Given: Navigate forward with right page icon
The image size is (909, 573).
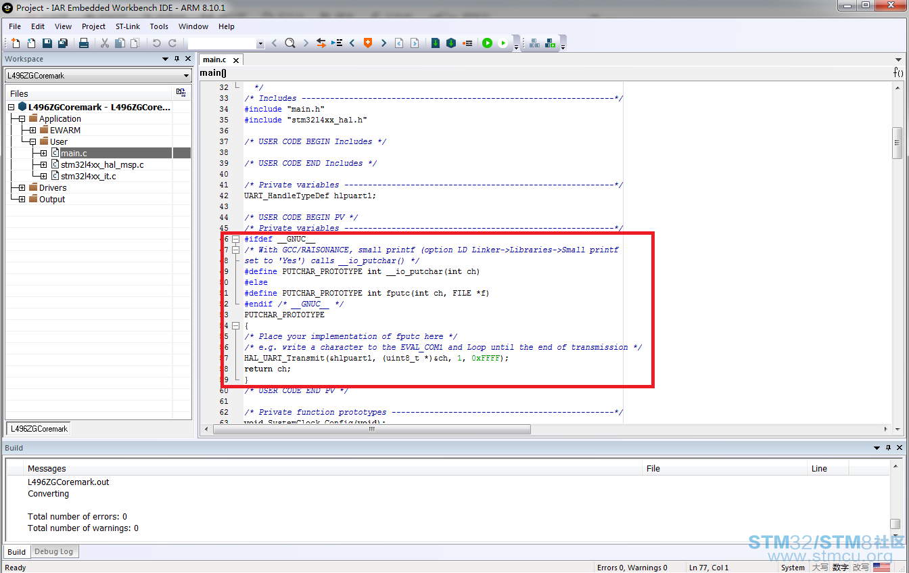Looking at the screenshot, I should pos(414,43).
